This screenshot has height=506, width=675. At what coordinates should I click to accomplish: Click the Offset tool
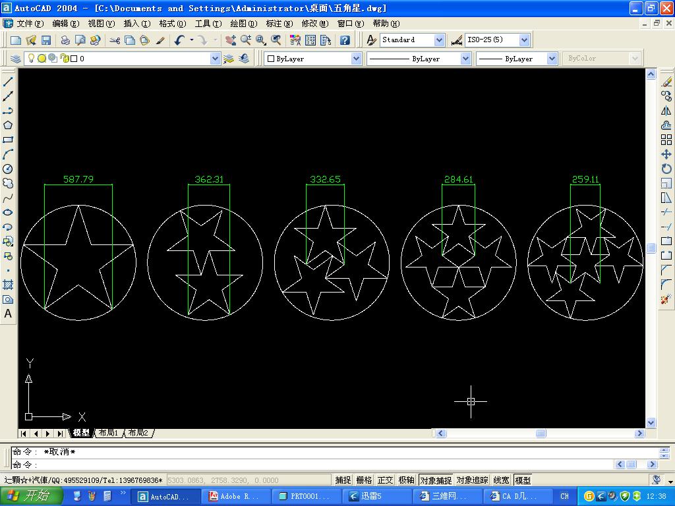(x=666, y=125)
